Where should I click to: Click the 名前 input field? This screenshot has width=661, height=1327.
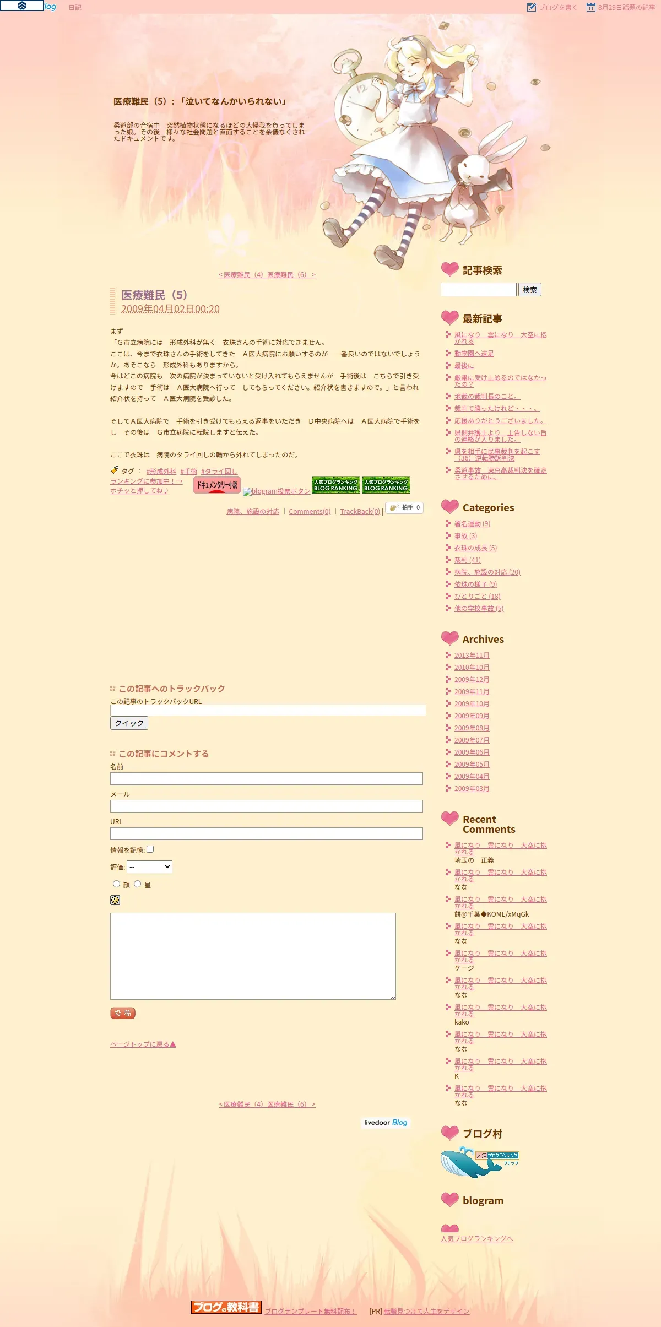click(267, 778)
